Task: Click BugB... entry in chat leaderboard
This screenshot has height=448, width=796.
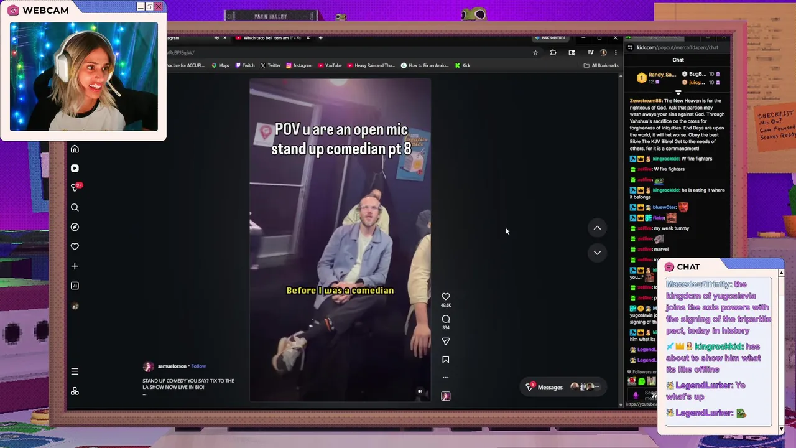Action: 701,74
